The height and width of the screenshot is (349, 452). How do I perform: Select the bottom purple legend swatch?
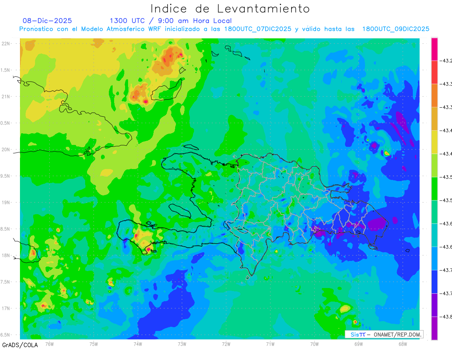coord(434,328)
